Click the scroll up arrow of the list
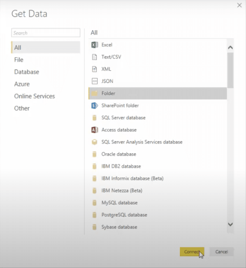The image size is (246, 268). (x=230, y=48)
